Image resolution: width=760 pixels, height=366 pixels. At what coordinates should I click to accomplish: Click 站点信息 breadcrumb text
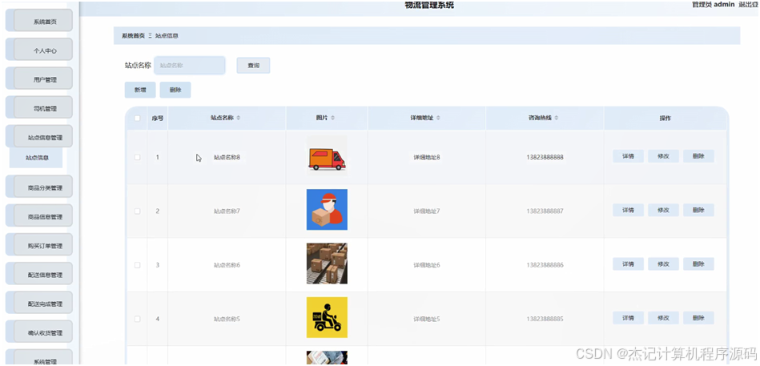(167, 36)
